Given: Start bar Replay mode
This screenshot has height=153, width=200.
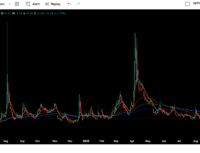Looking at the screenshot, I should point(53,4).
